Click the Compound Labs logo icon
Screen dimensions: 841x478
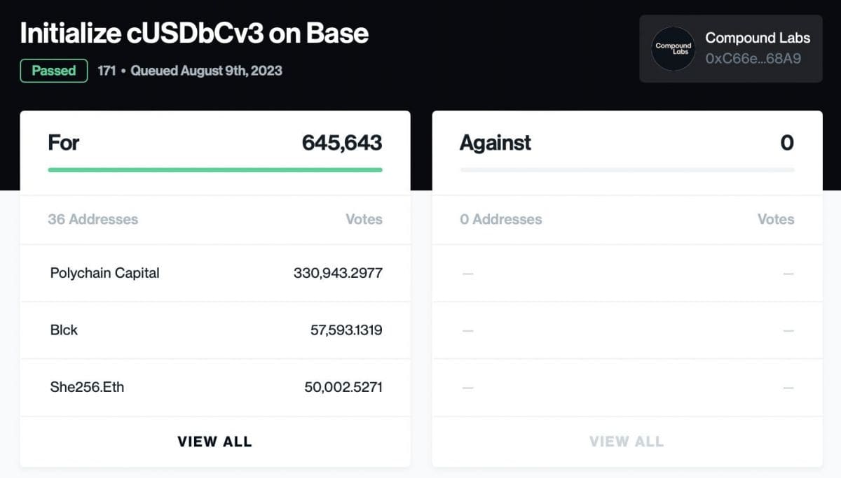tap(672, 49)
